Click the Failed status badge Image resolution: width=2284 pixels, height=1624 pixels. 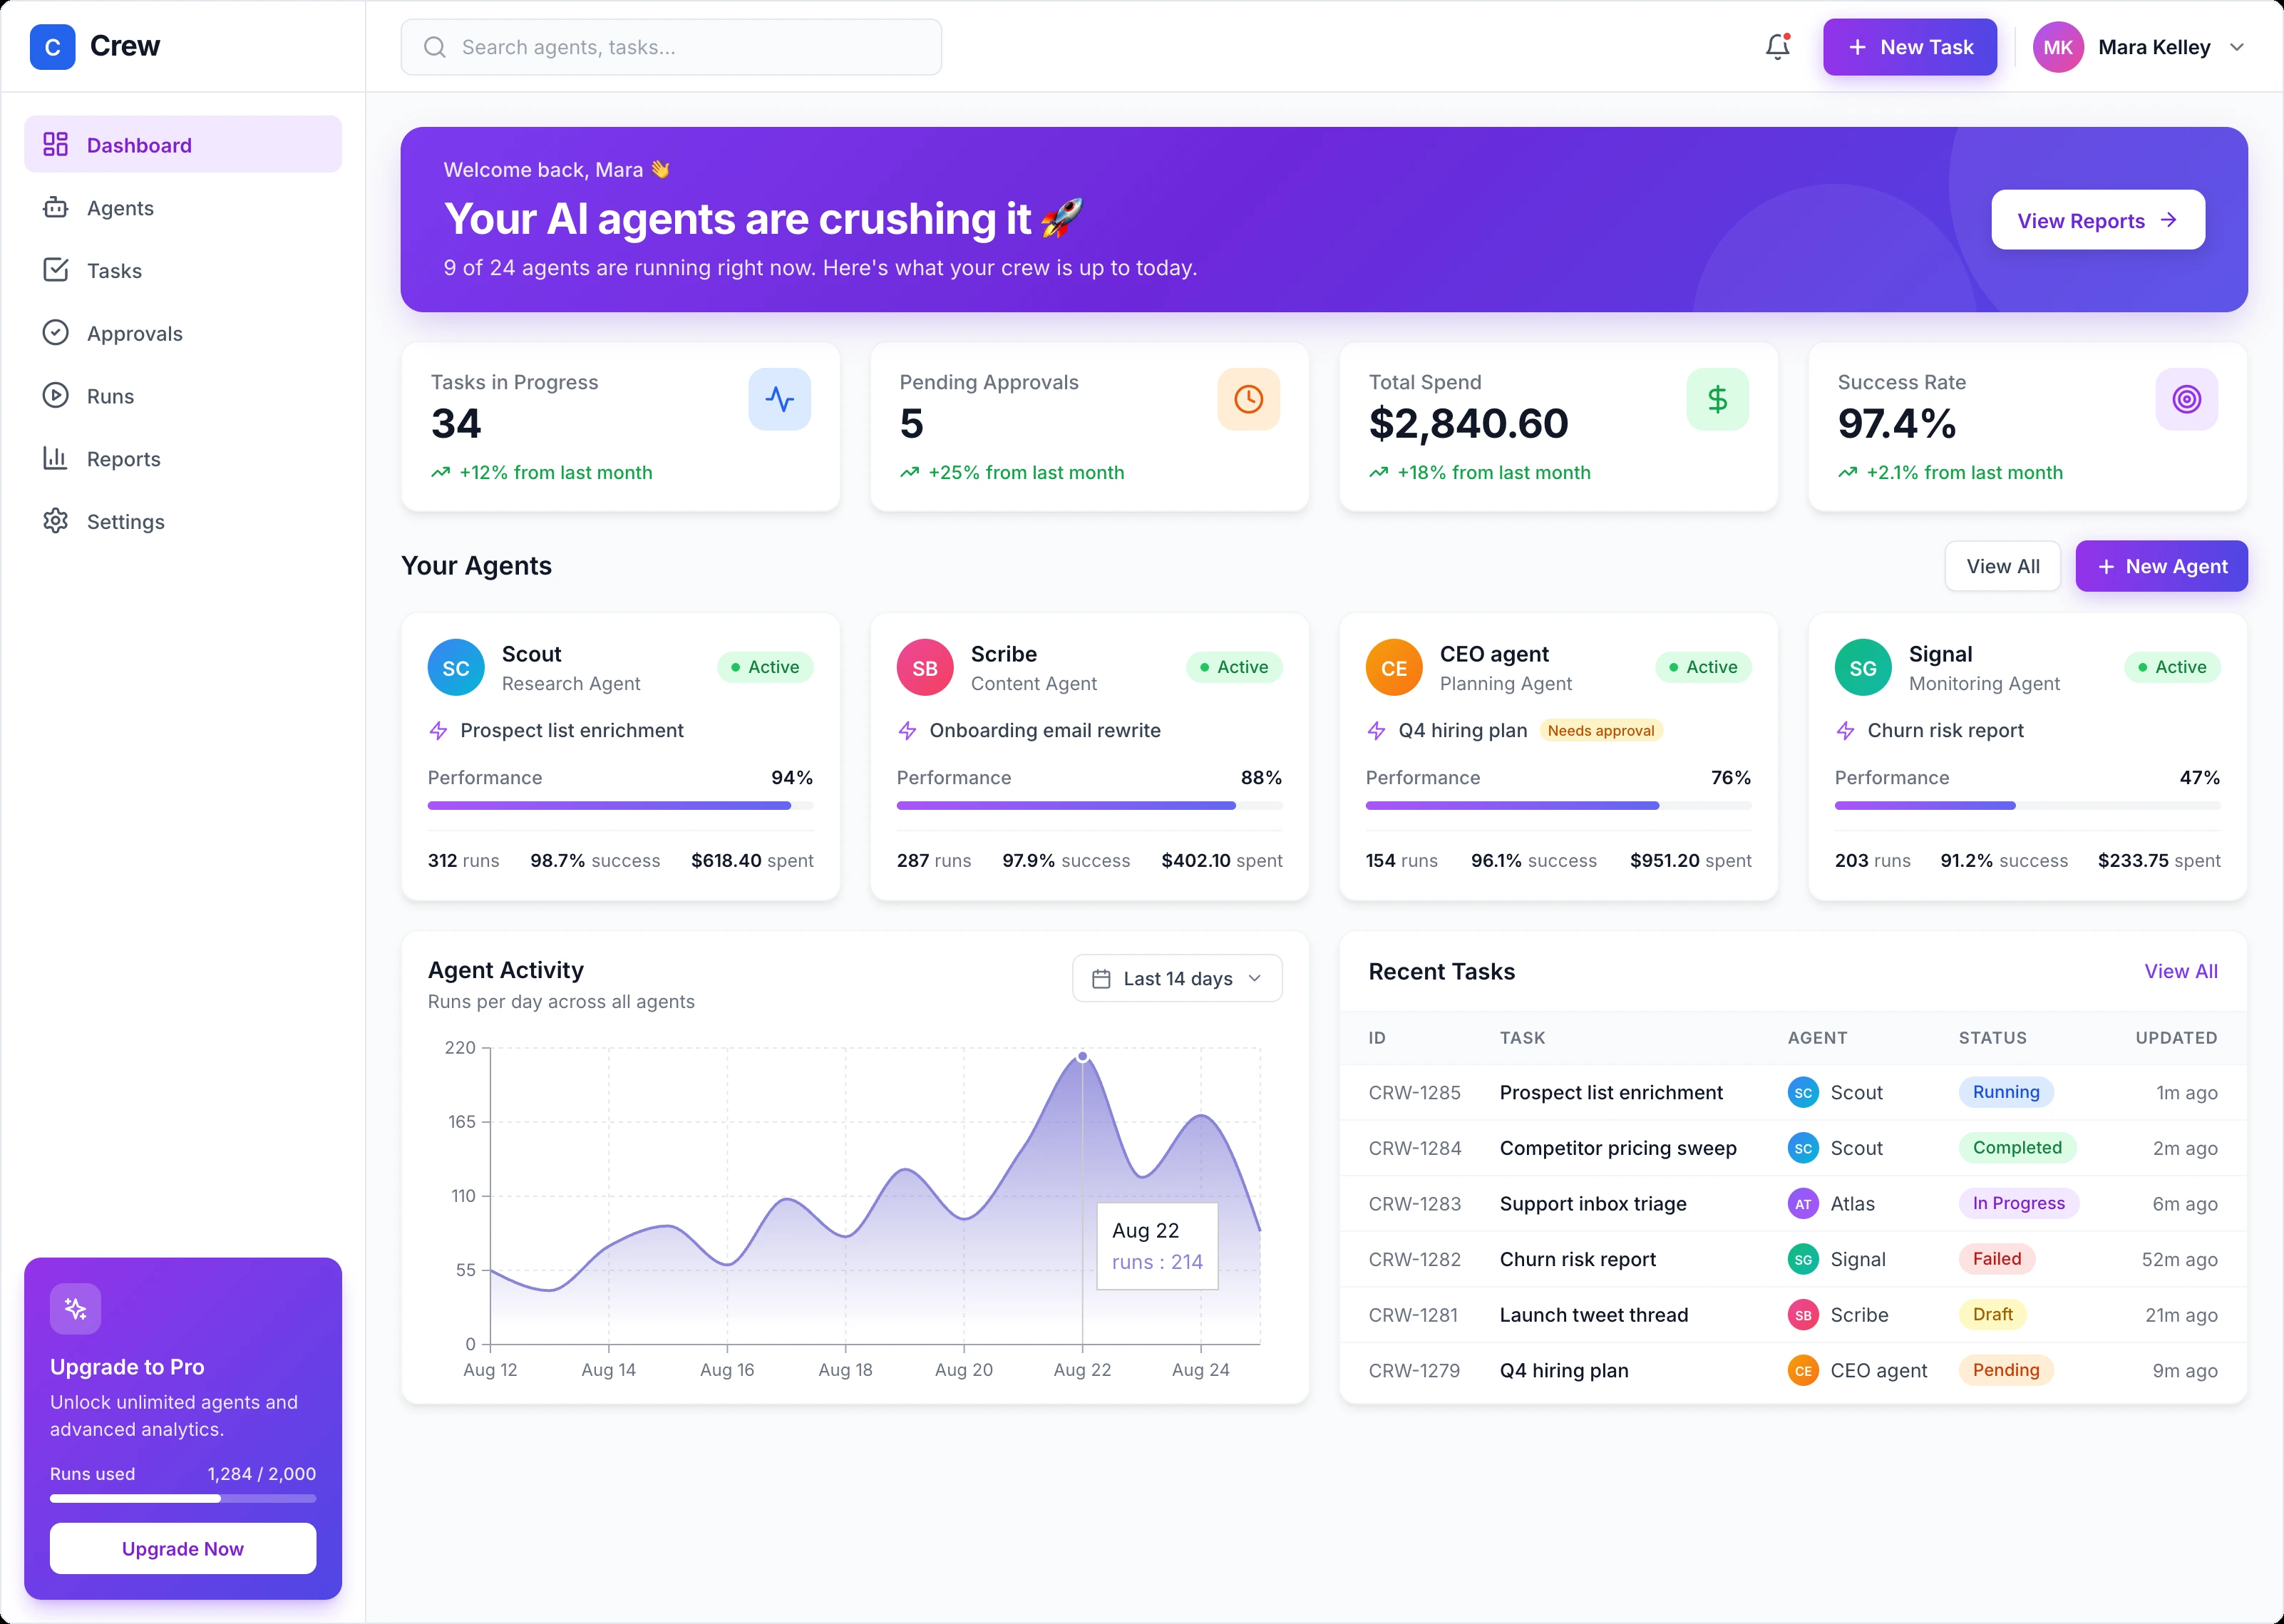coord(1996,1259)
